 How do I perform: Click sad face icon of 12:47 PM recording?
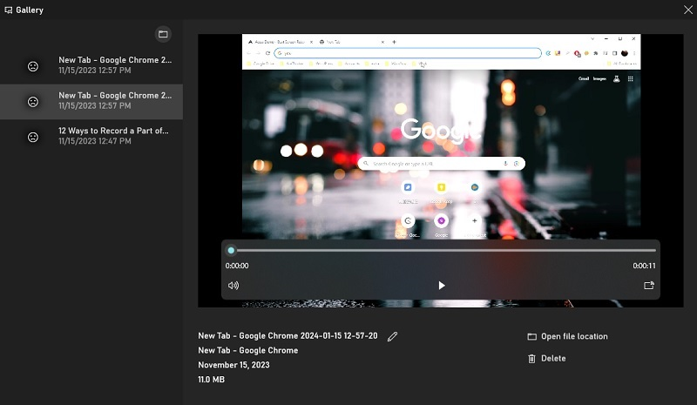click(x=33, y=137)
